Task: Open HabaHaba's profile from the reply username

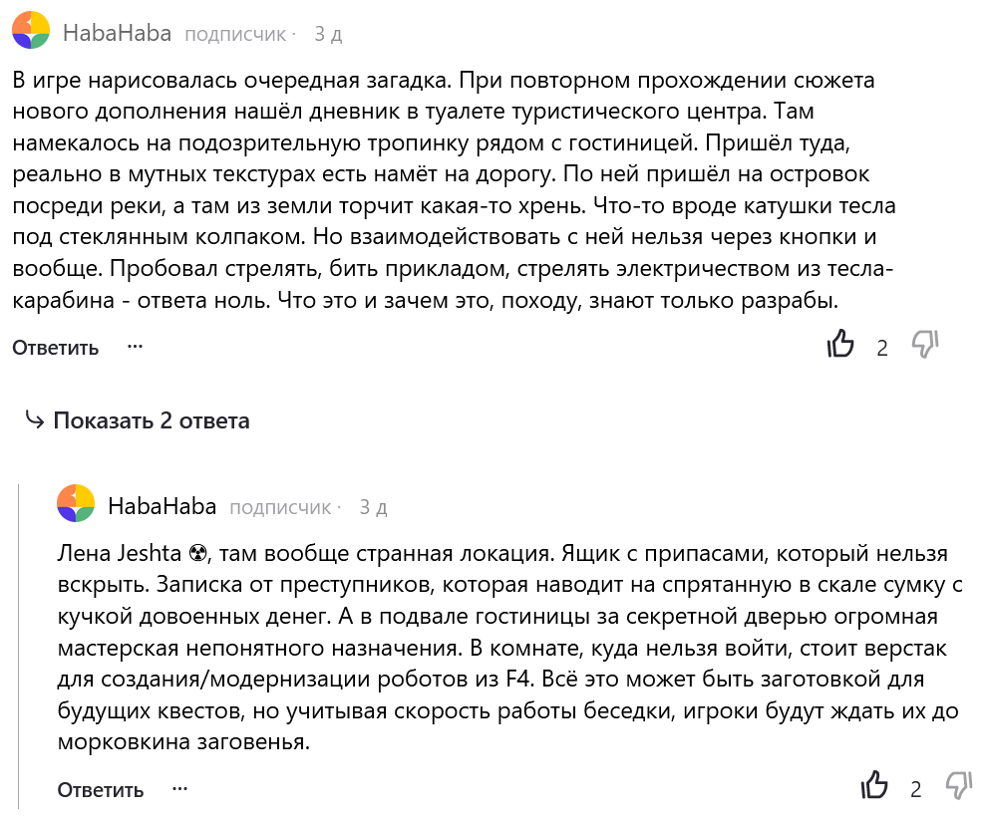Action: 165,505
